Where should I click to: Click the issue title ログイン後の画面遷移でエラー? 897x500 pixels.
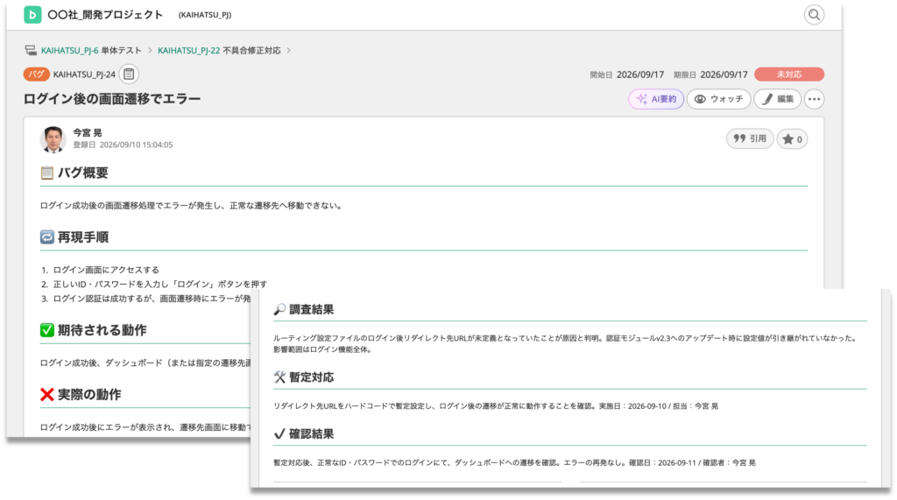pyautogui.click(x=112, y=99)
